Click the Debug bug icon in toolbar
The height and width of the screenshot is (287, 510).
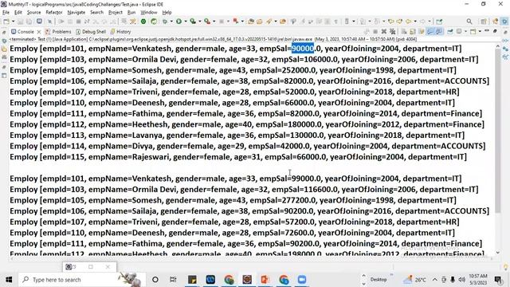(x=165, y=22)
